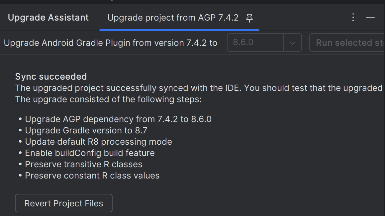
Task: Select the Preserve transitive R classes step
Action: (83, 164)
